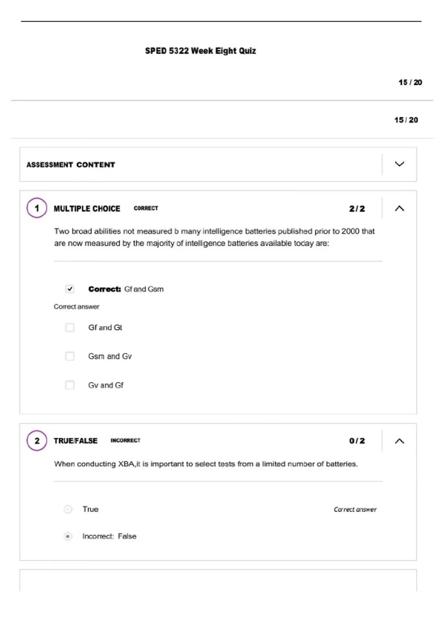Collapse question 2 using its chevron

coord(400,441)
